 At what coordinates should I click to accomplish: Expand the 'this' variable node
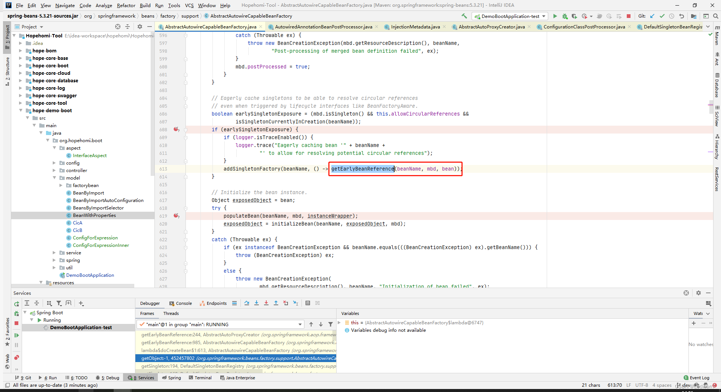coord(339,322)
